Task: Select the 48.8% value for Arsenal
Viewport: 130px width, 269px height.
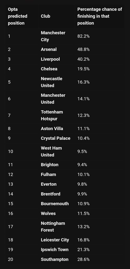Action: click(83, 49)
